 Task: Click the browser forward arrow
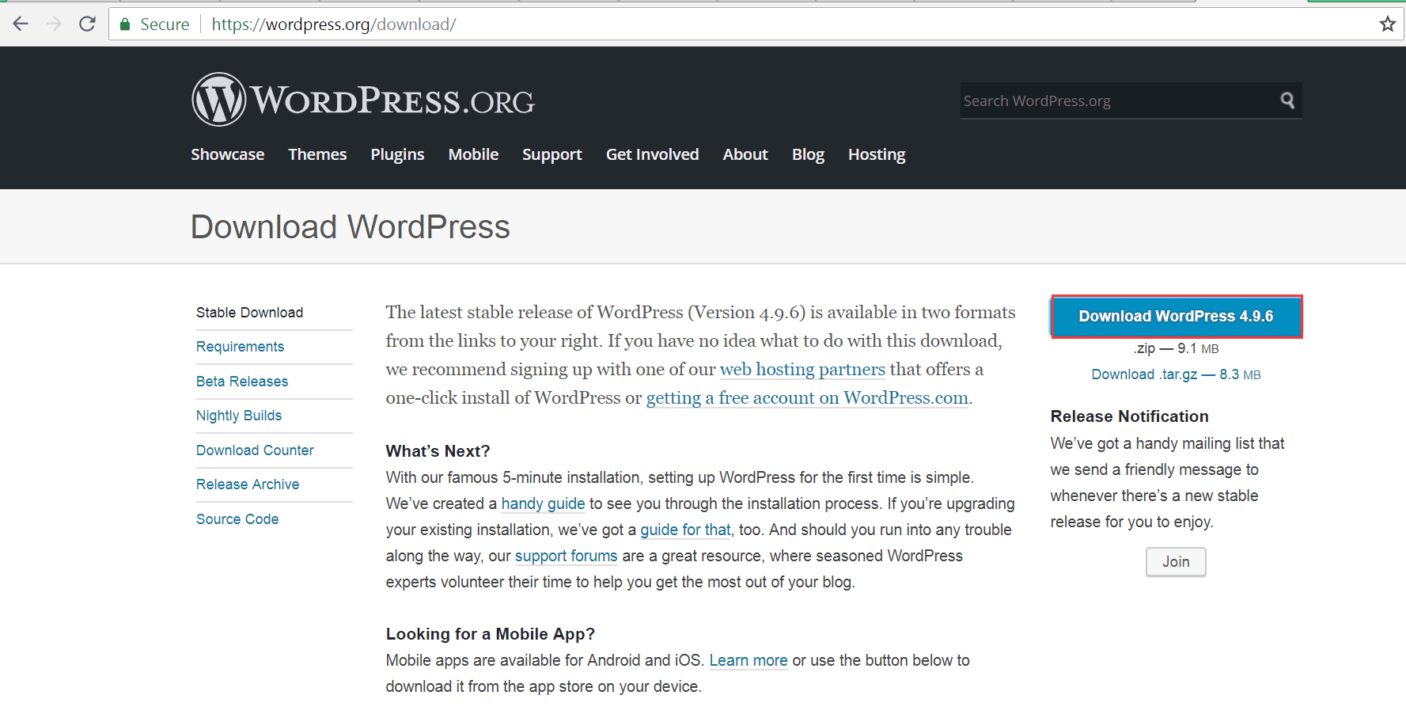pyautogui.click(x=54, y=24)
